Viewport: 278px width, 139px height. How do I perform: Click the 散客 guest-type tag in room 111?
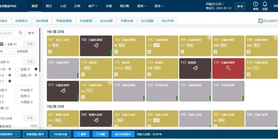(128, 68)
